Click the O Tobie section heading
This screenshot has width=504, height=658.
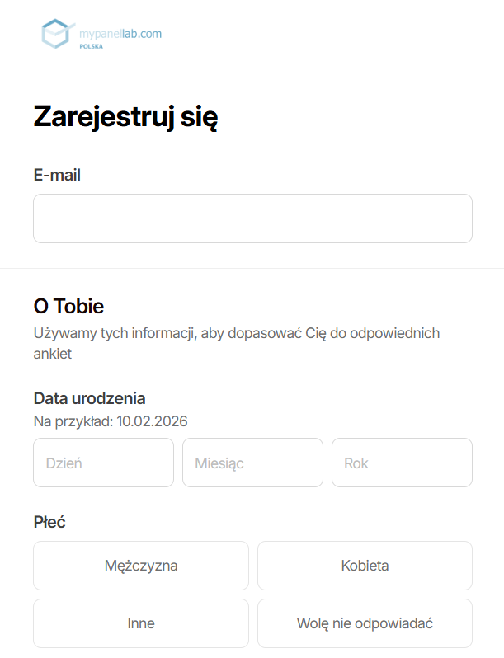[68, 307]
